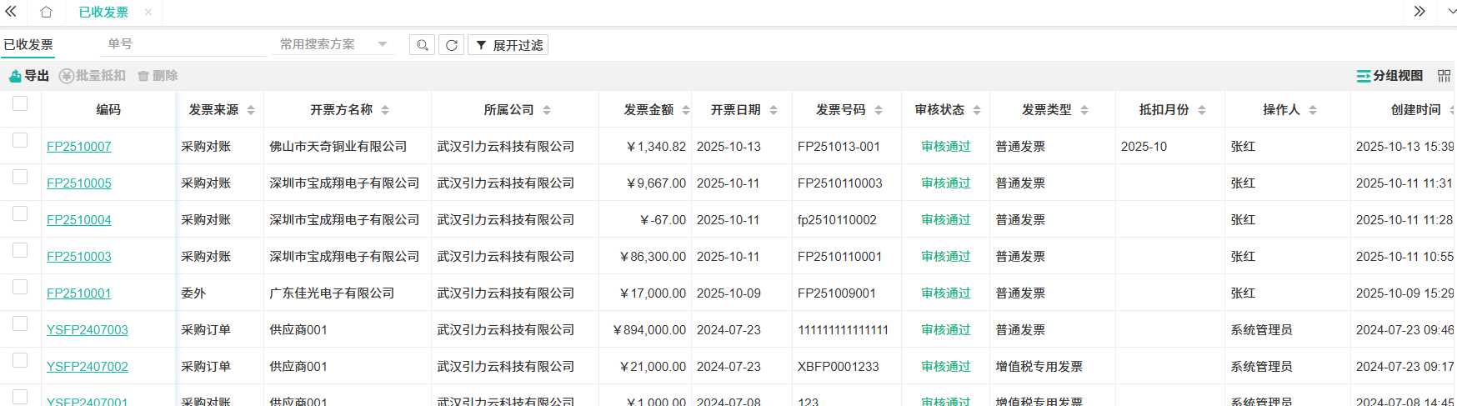Viewport: 1457px width, 406px height.
Task: Open dropdown arrow at top right corner
Action: pos(1451,12)
